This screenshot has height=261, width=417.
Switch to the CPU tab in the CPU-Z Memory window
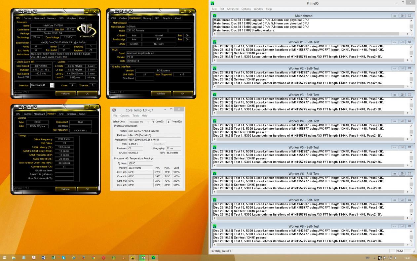click(x=18, y=114)
